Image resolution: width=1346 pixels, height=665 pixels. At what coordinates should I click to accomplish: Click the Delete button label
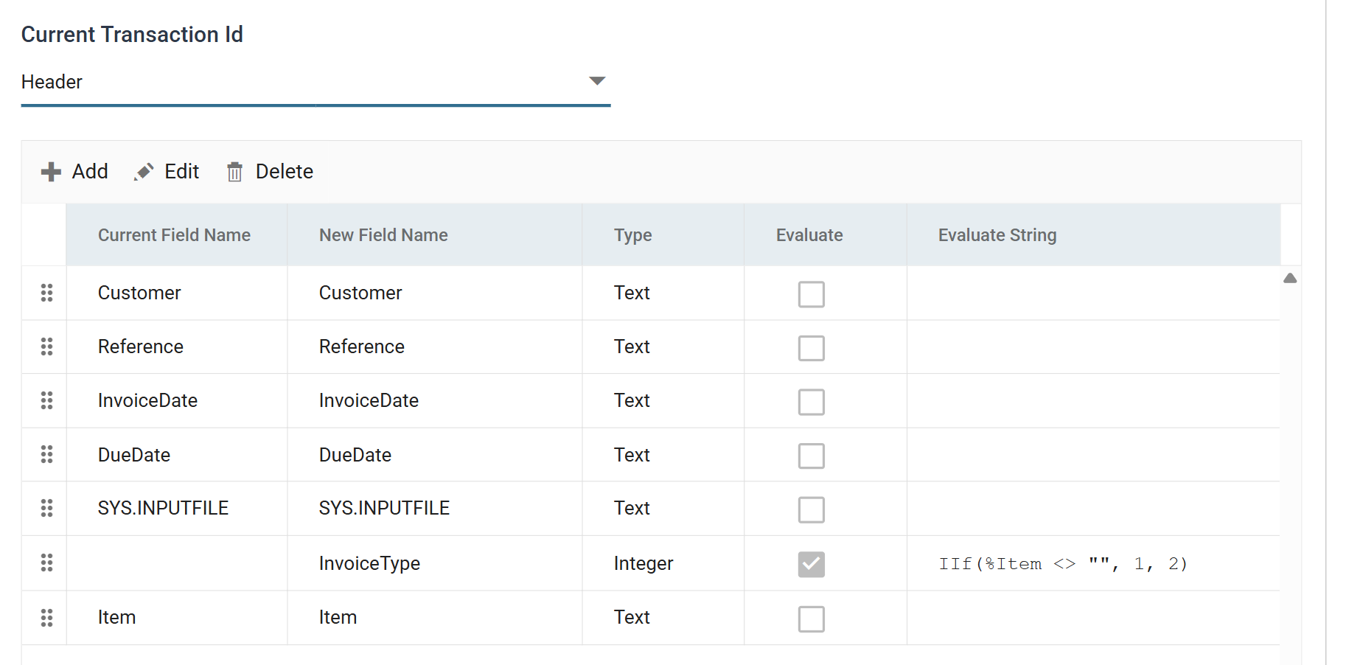point(285,172)
